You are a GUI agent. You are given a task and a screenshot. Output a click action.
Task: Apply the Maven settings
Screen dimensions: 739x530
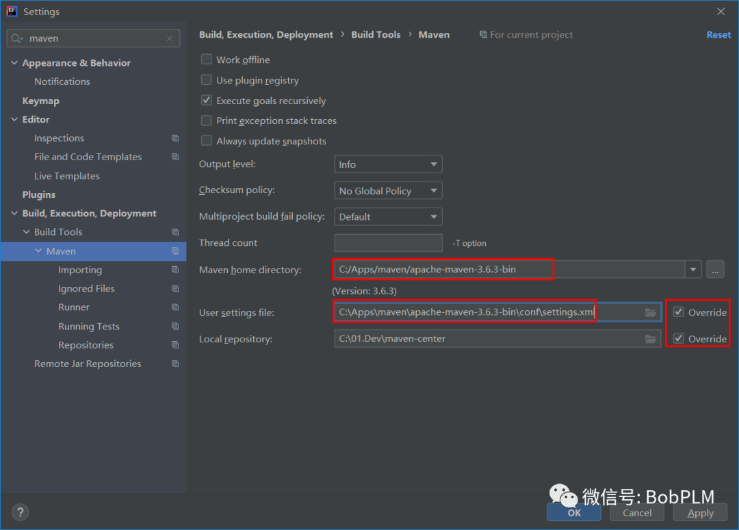(701, 513)
